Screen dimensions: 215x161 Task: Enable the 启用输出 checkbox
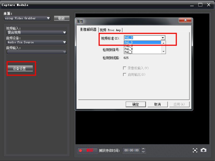125,75
